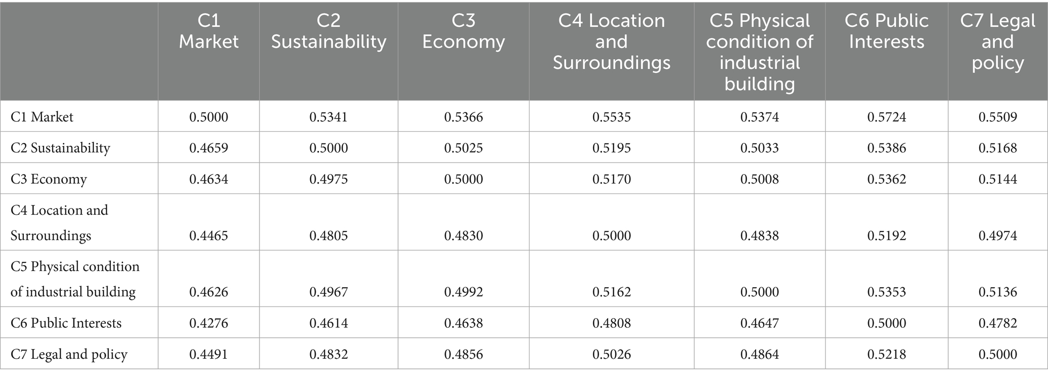
Task: Click the C2 Sustainability row label
Action: pyautogui.click(x=60, y=148)
